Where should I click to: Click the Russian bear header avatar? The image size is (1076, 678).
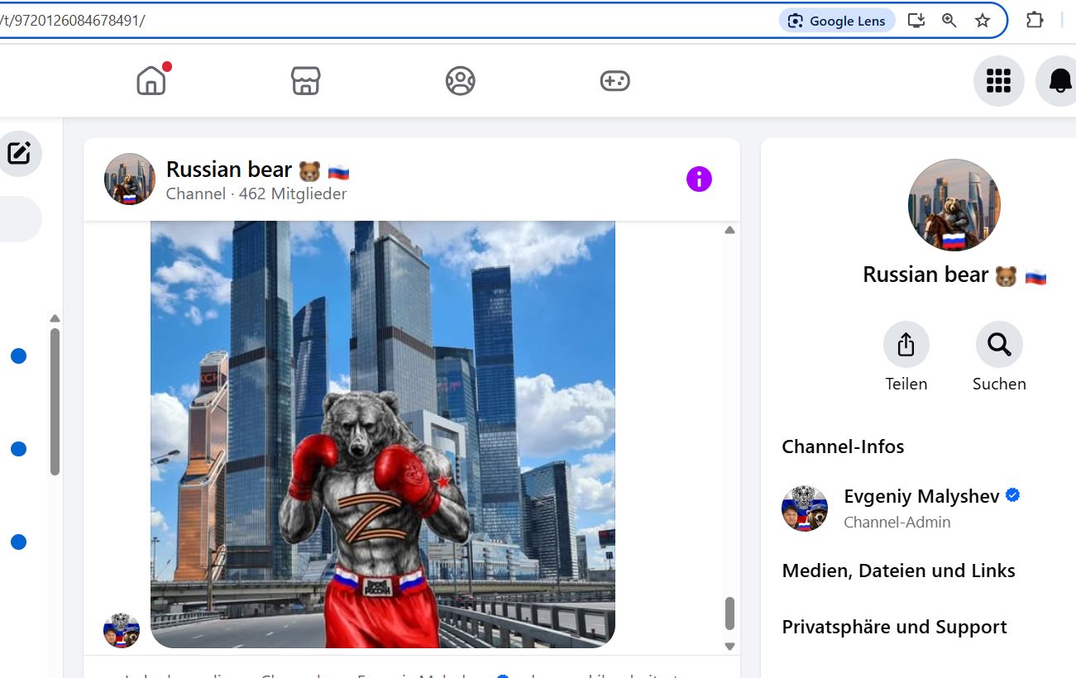[130, 179]
